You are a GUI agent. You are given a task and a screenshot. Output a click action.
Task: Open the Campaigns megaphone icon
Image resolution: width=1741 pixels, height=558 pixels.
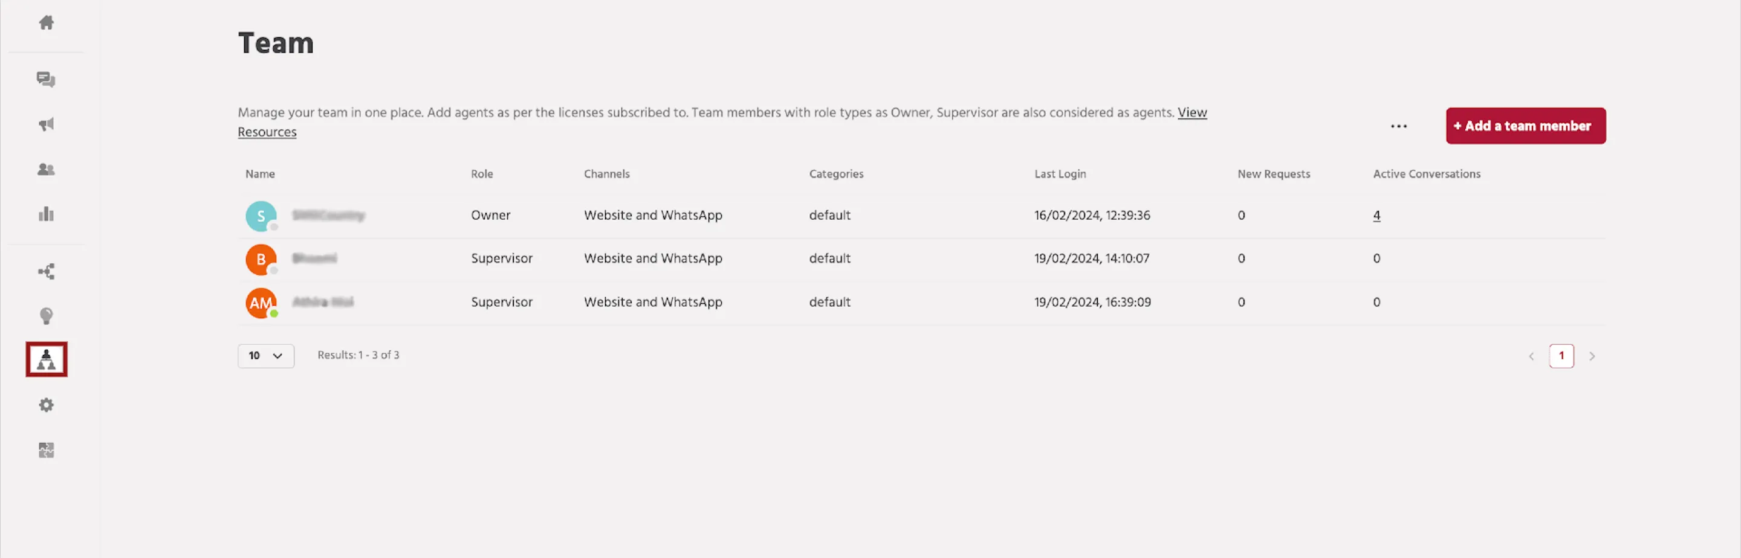[46, 124]
